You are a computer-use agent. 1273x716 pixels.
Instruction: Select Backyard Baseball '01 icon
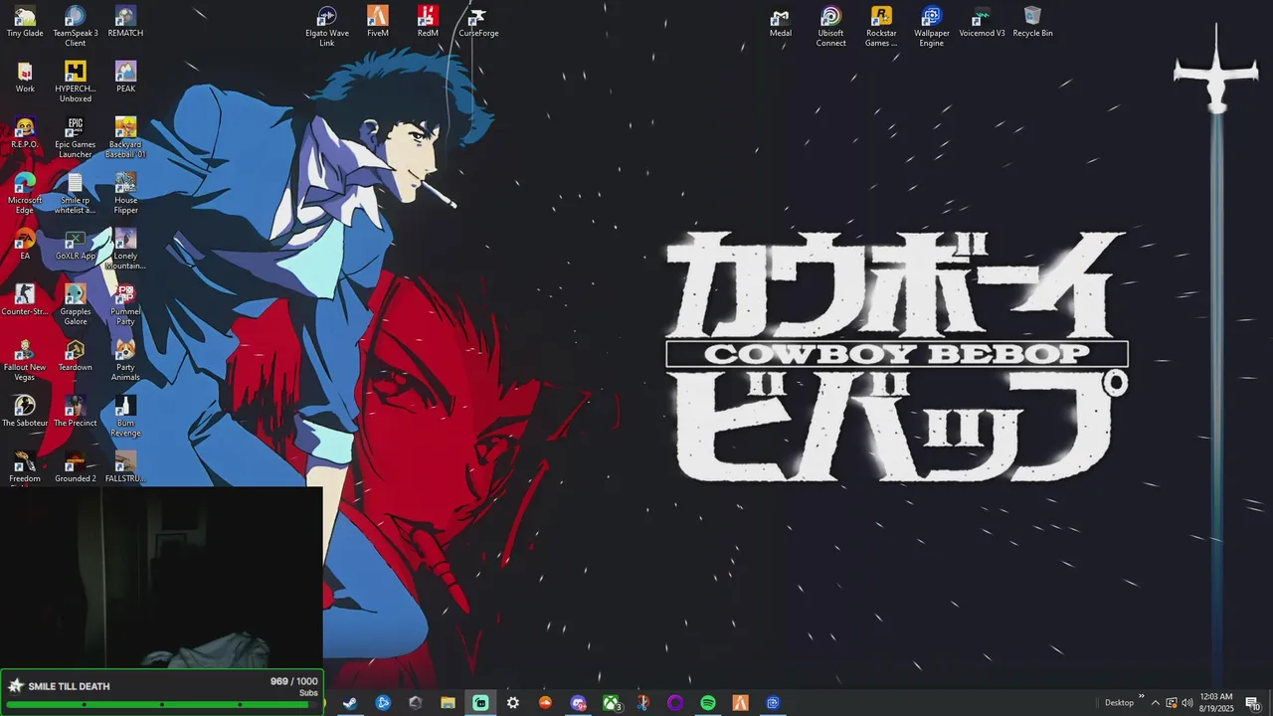pos(125,137)
